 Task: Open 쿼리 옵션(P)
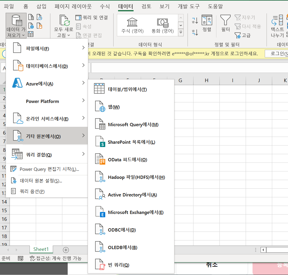pos(47,191)
